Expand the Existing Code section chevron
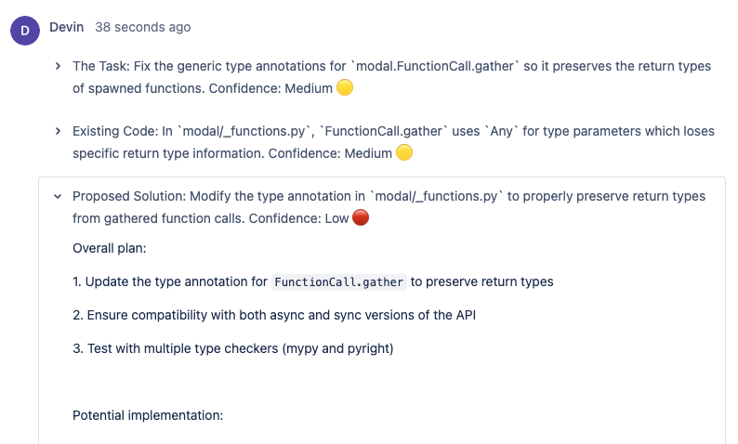The width and height of the screenshot is (738, 444). (x=58, y=131)
